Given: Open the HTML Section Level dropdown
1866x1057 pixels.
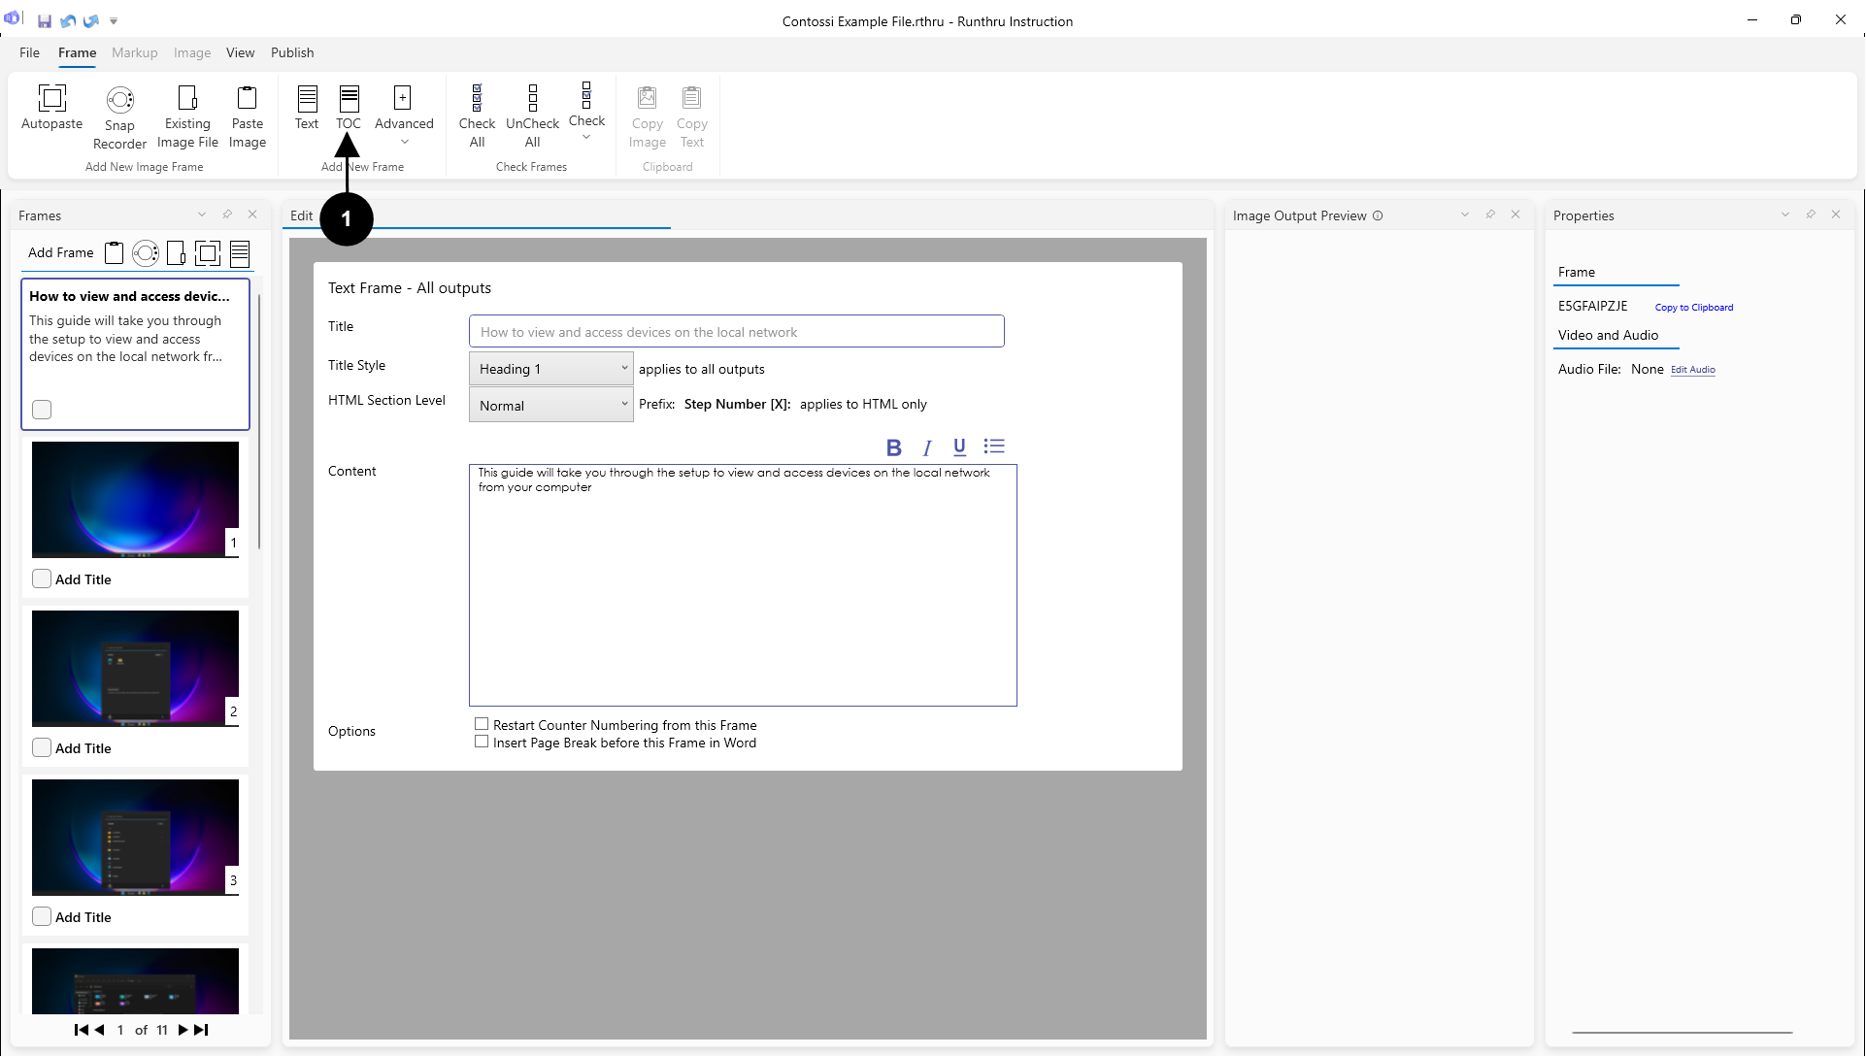Looking at the screenshot, I should [550, 405].
